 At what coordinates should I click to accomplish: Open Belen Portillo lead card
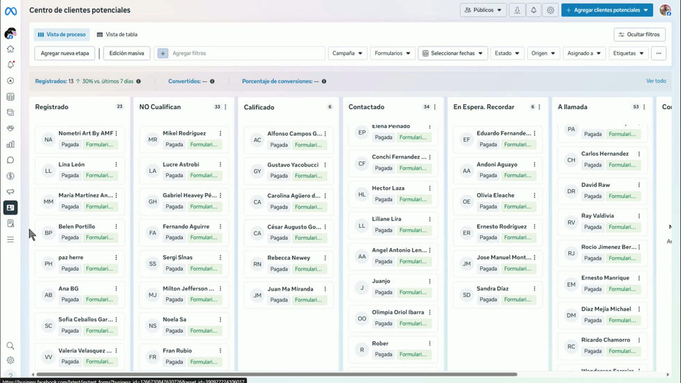pos(79,232)
